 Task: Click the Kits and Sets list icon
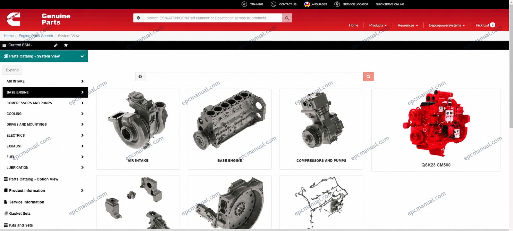[x=6, y=225]
